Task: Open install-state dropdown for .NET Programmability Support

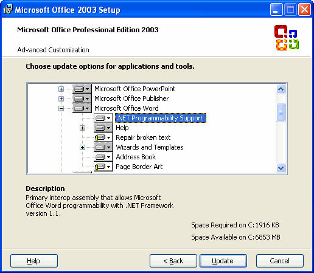Action: 103,118
